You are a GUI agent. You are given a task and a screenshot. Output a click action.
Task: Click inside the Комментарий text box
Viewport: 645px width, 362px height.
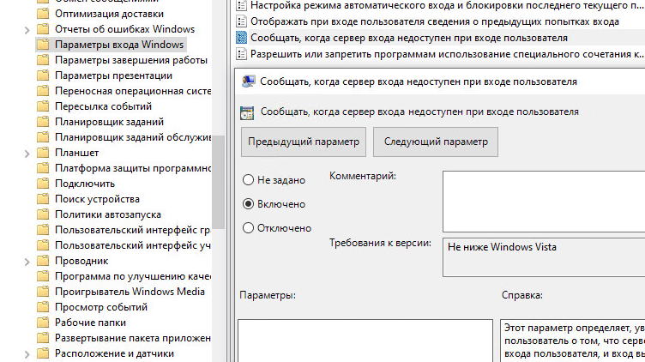coord(542,202)
